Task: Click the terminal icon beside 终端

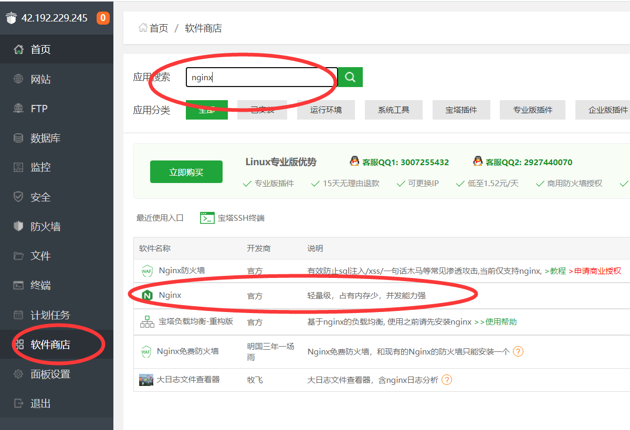Action: 18,285
